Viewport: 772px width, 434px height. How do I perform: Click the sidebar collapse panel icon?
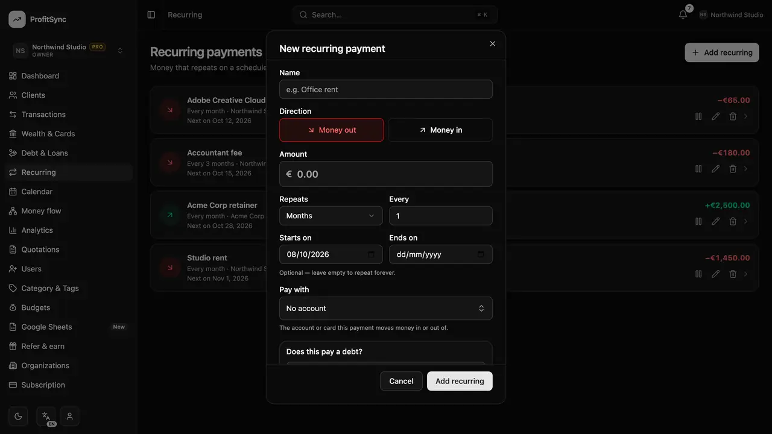(151, 14)
